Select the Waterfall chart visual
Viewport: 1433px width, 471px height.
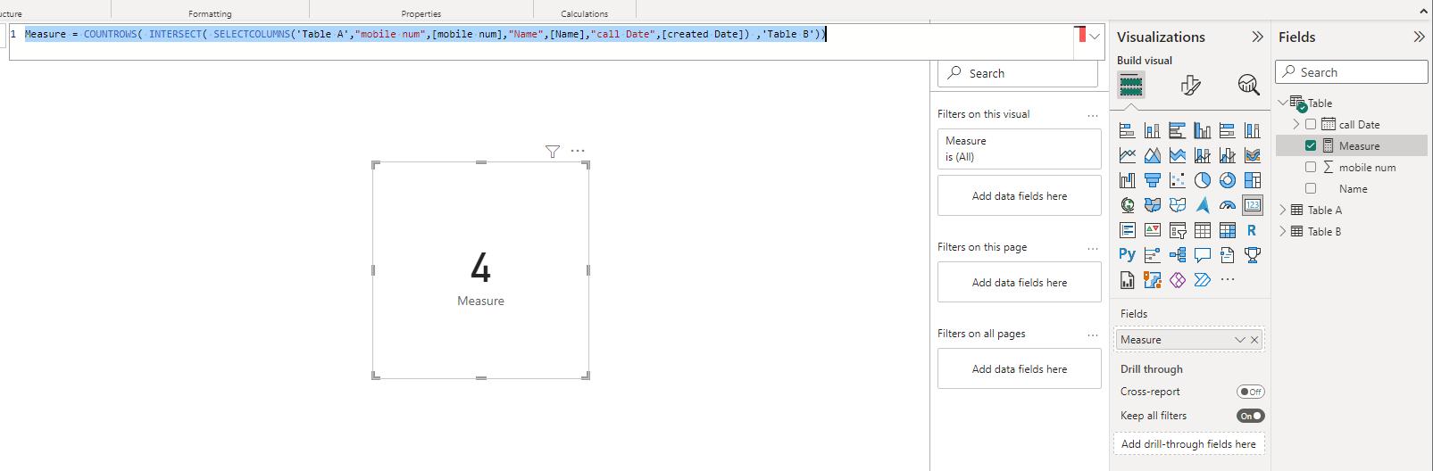point(1128,180)
